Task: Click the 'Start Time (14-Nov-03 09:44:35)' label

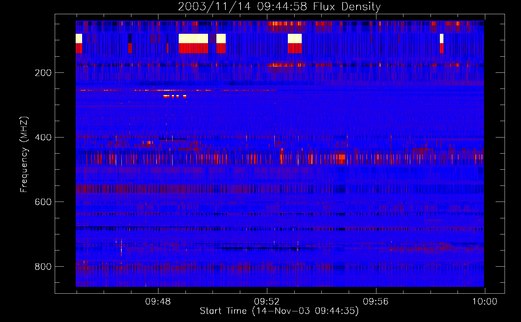Action: pyautogui.click(x=279, y=311)
